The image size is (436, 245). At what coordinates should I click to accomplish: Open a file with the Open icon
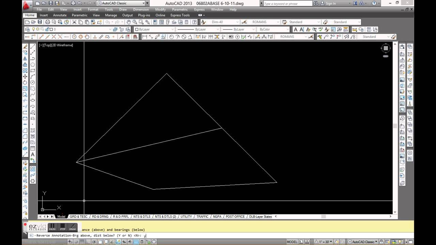[x=33, y=22]
